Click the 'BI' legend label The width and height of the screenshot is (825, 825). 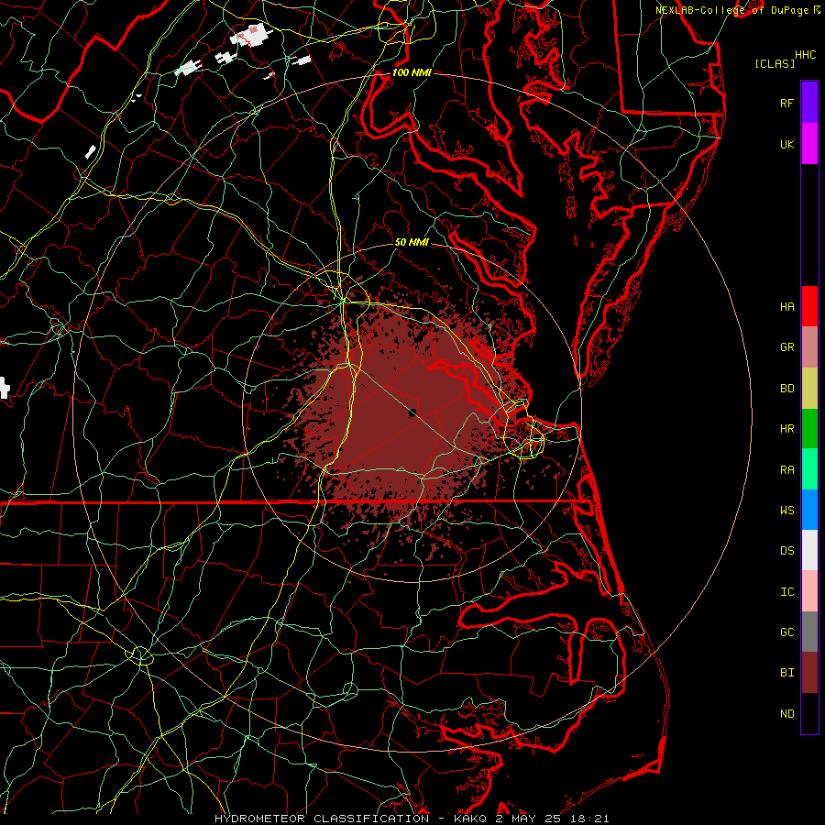[x=786, y=673]
